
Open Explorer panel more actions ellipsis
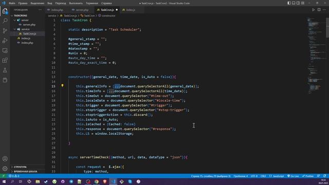coord(40,10)
